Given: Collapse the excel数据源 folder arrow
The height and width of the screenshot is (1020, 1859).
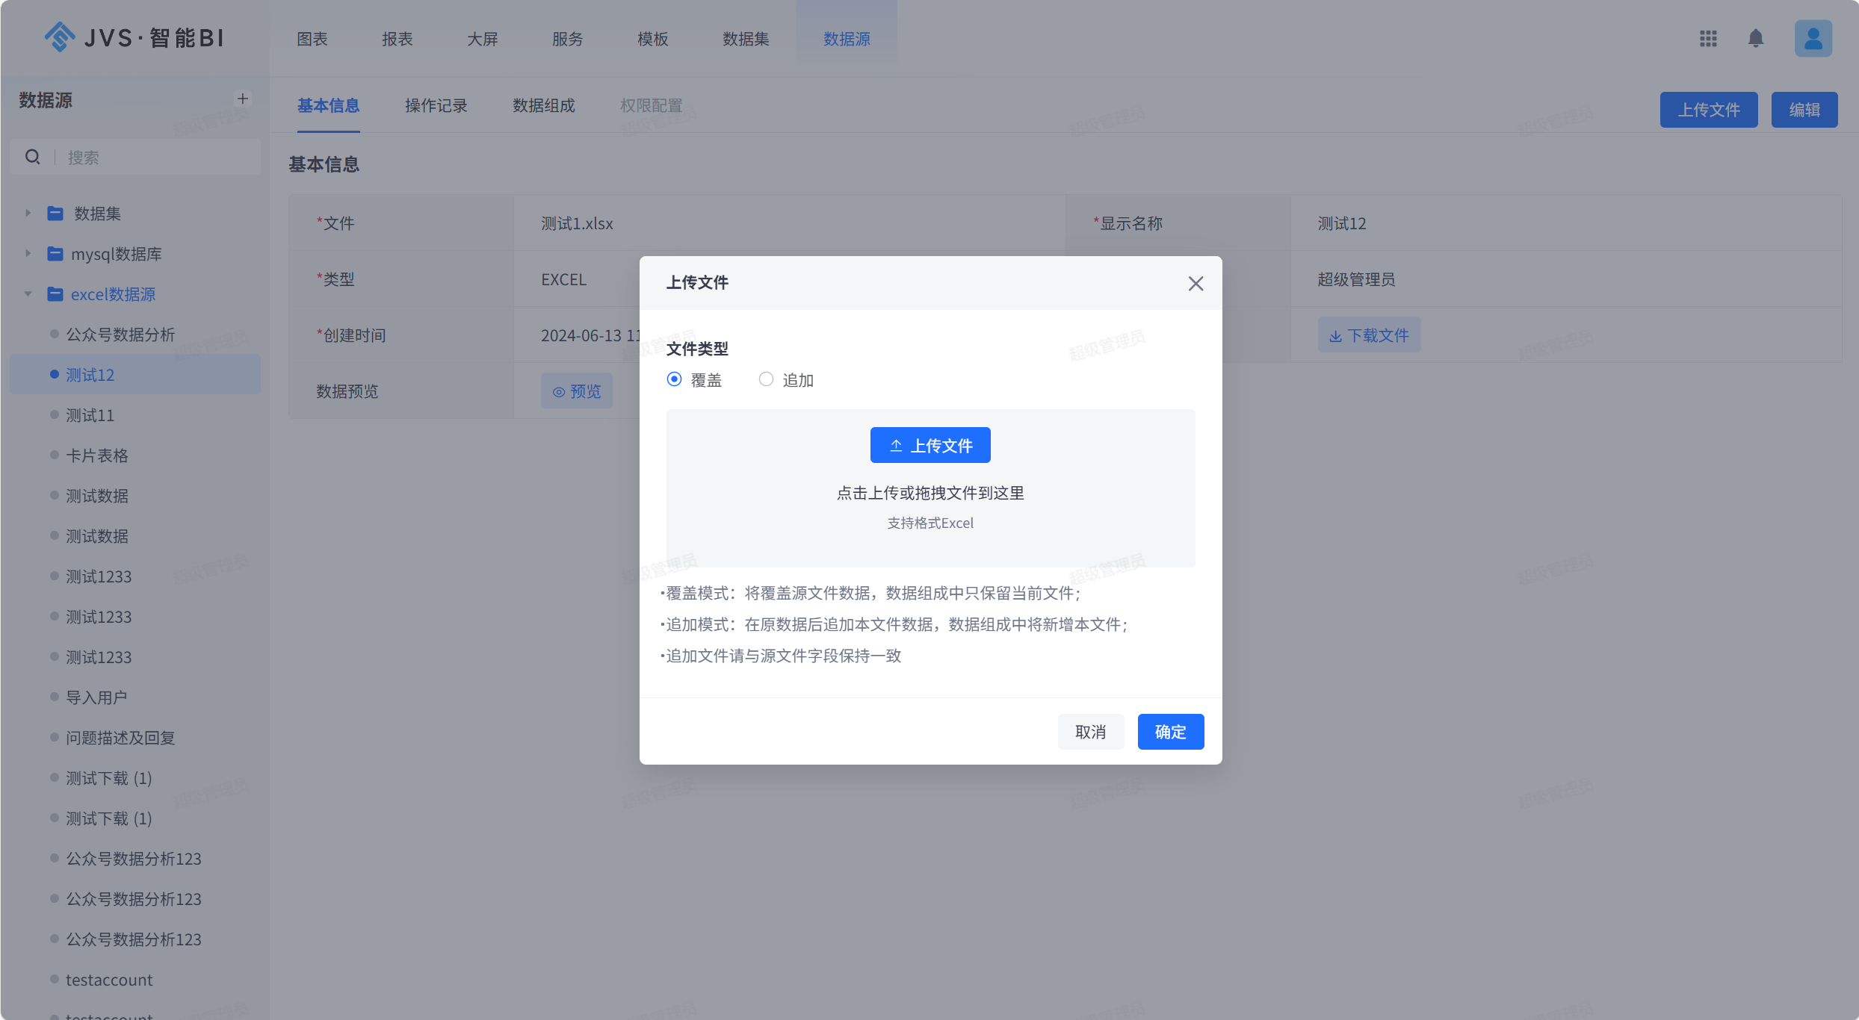Looking at the screenshot, I should 28,294.
